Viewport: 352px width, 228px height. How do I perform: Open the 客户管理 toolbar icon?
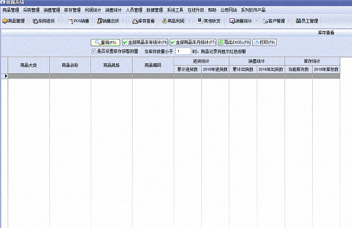(273, 21)
